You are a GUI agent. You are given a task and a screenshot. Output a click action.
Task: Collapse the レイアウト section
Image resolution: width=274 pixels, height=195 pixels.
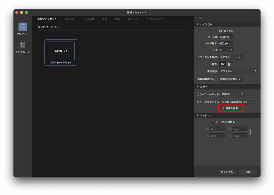[x=198, y=24]
